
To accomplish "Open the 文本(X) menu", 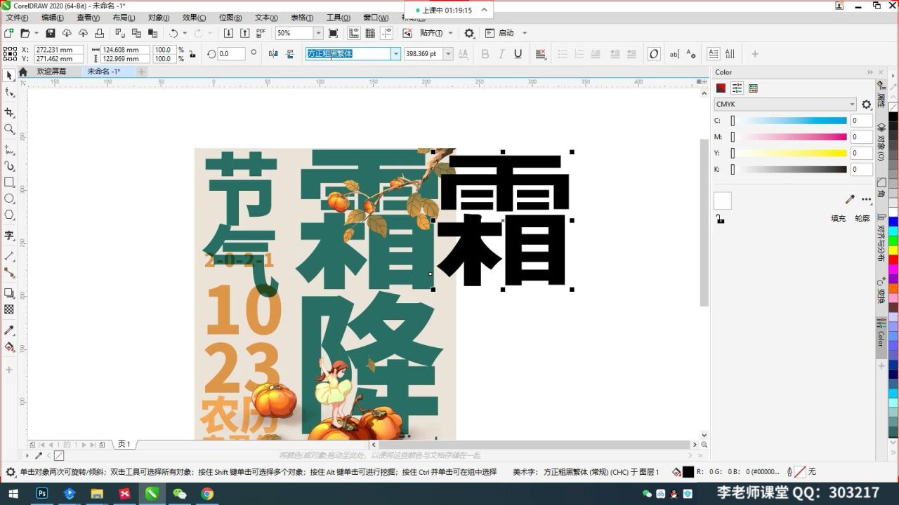I will pyautogui.click(x=265, y=18).
